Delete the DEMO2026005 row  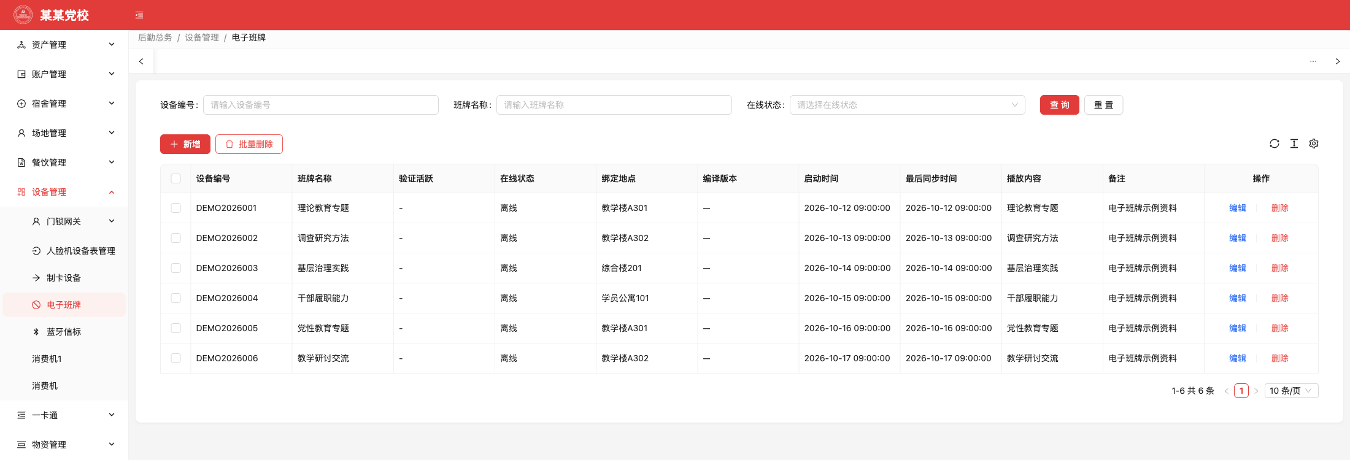(1279, 328)
